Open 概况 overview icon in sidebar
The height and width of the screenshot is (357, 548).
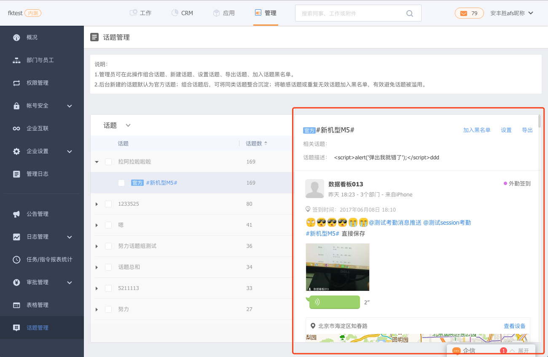coord(16,38)
